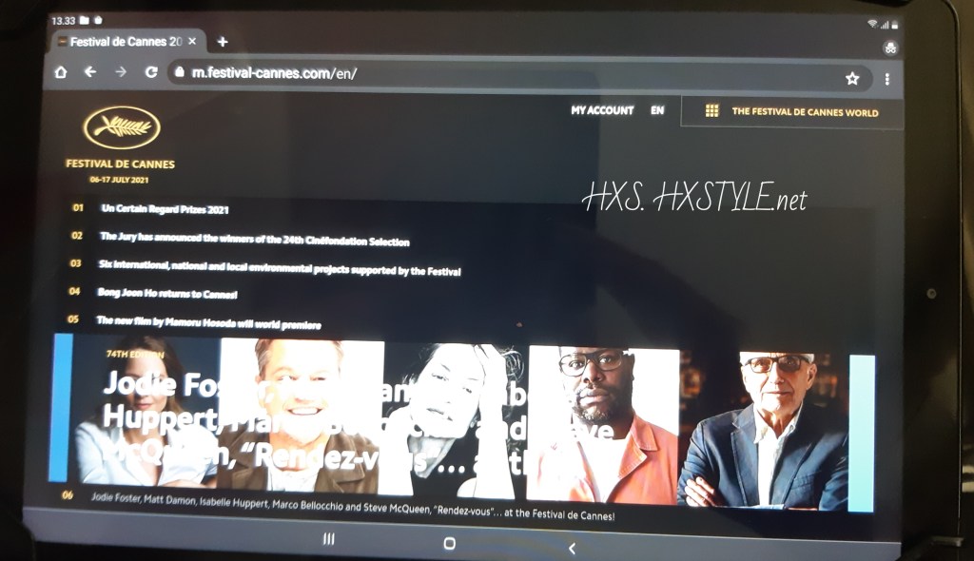Screen dimensions: 974x561
Task: Open the Mamoru Hosoda world premiere article
Action: (208, 324)
